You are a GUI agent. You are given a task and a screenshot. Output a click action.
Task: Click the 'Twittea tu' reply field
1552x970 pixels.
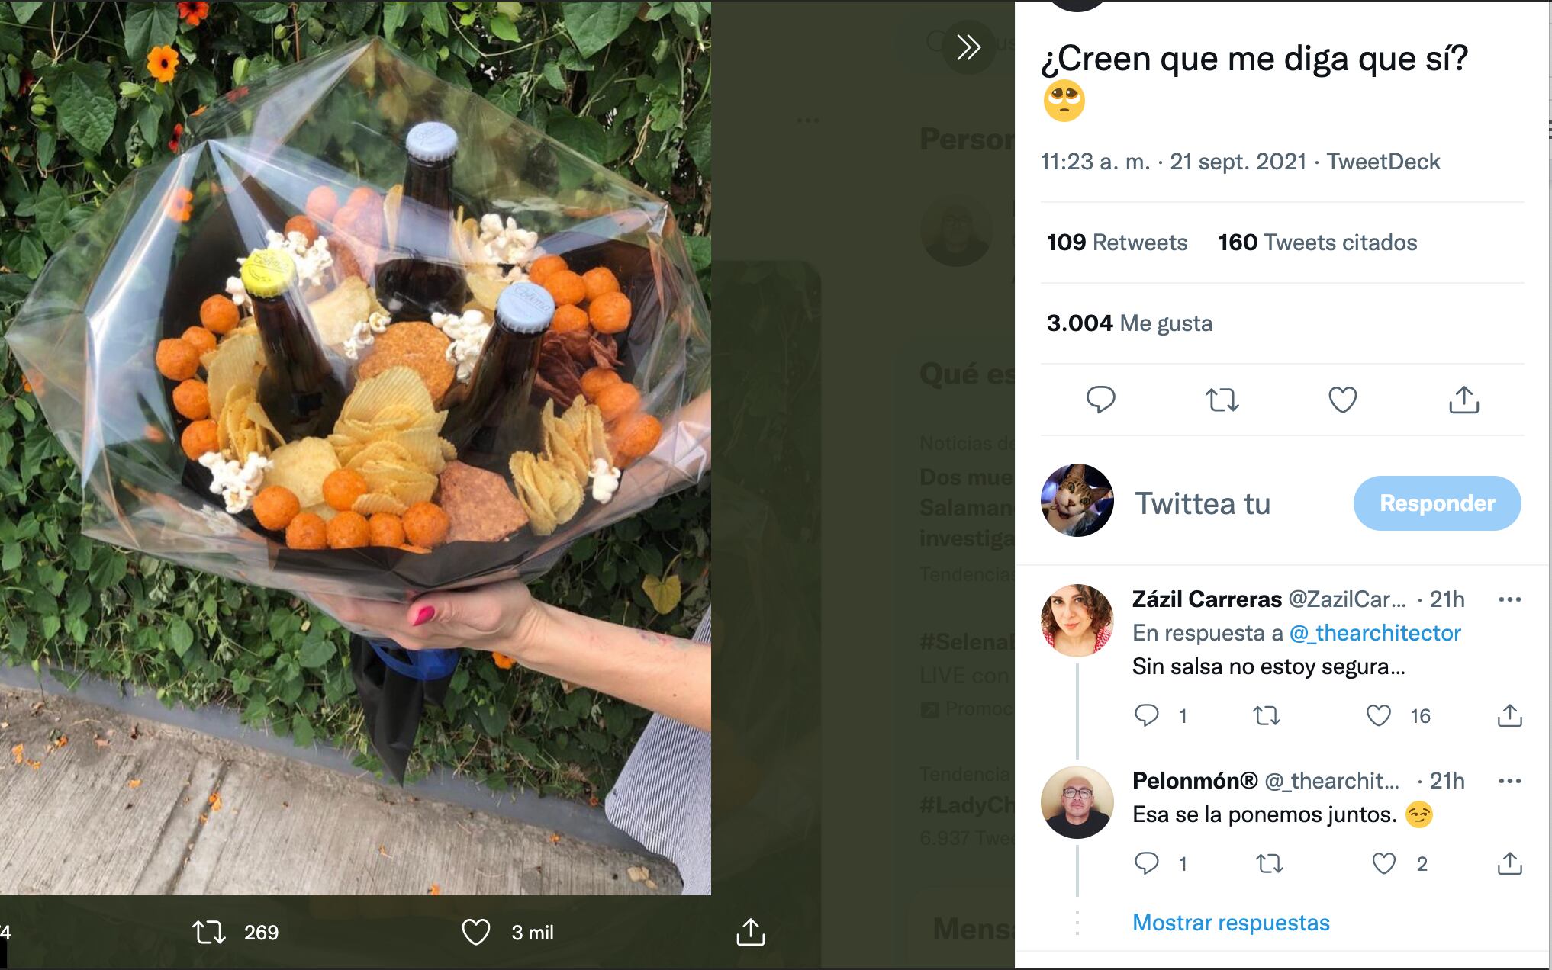pos(1203,503)
